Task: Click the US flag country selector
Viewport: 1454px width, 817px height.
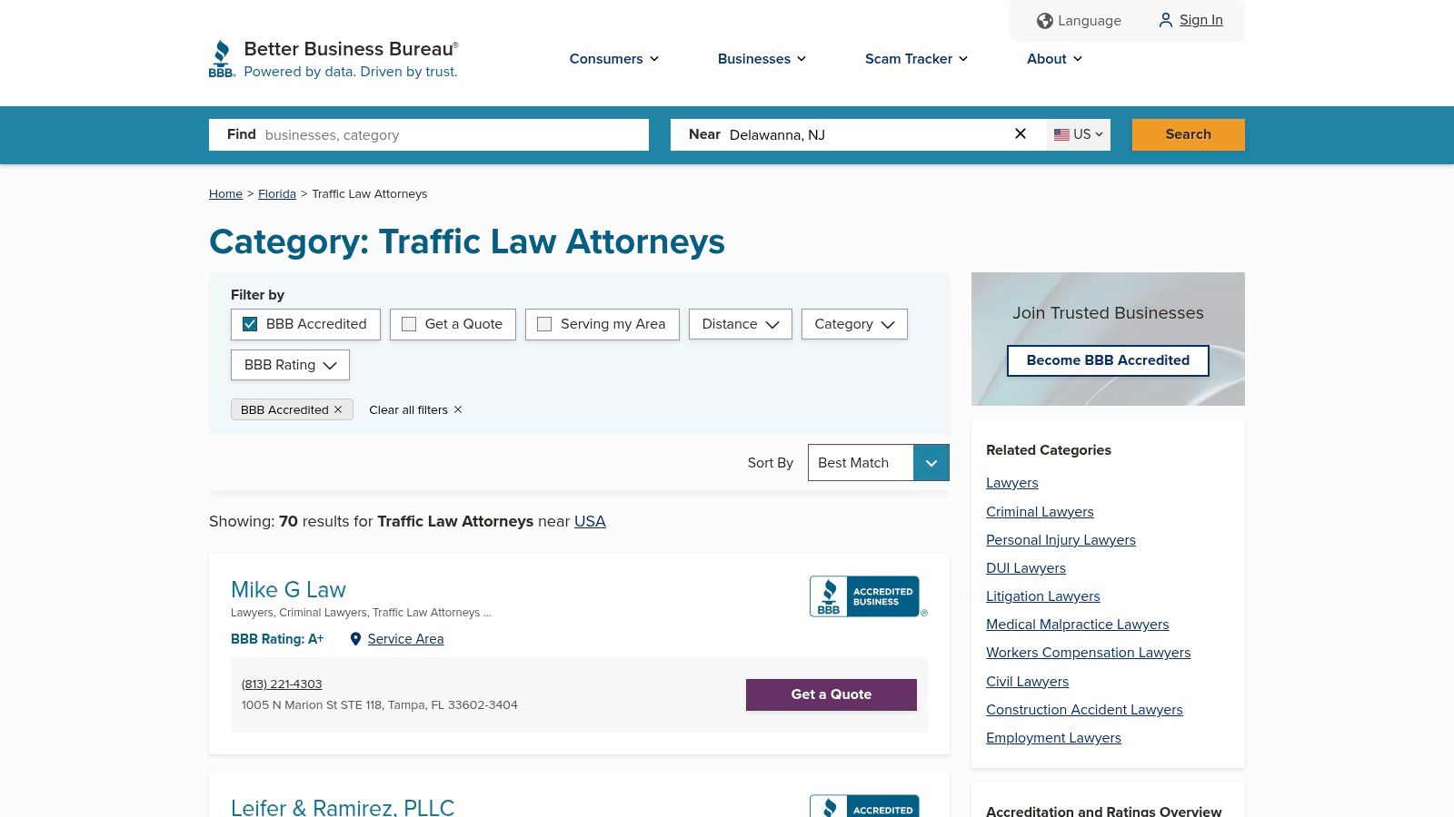Action: [1077, 134]
